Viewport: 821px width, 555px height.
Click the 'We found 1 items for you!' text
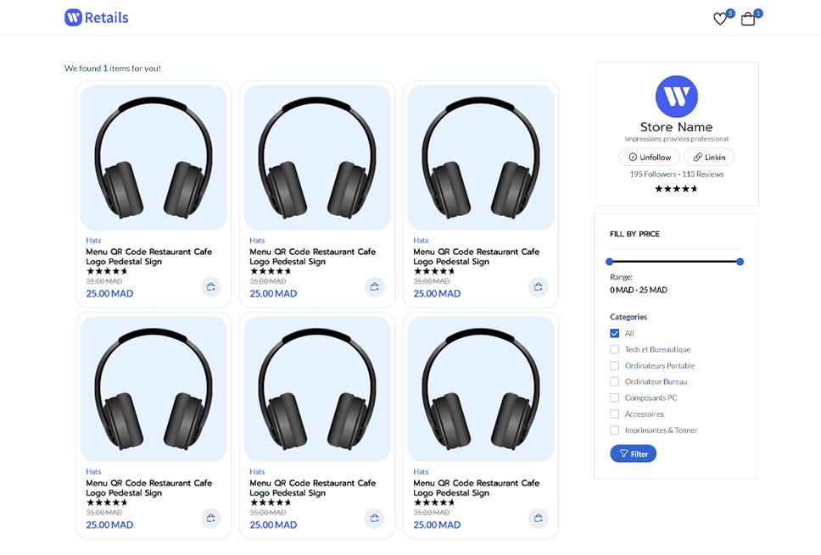[113, 68]
